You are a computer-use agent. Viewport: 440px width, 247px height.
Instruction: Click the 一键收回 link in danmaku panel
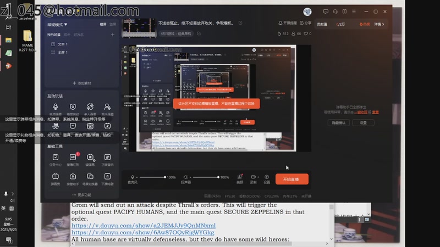[x=361, y=112]
